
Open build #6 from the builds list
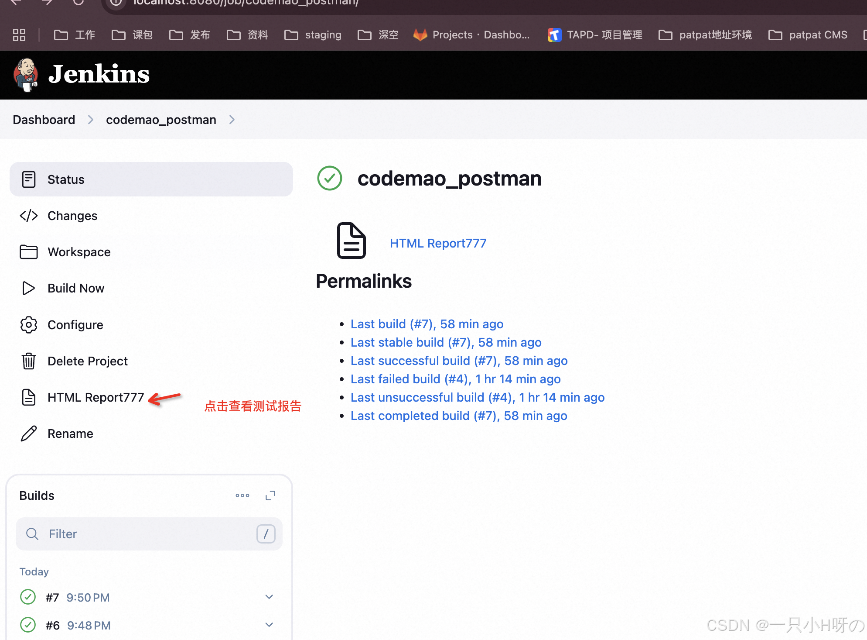[x=52, y=625]
